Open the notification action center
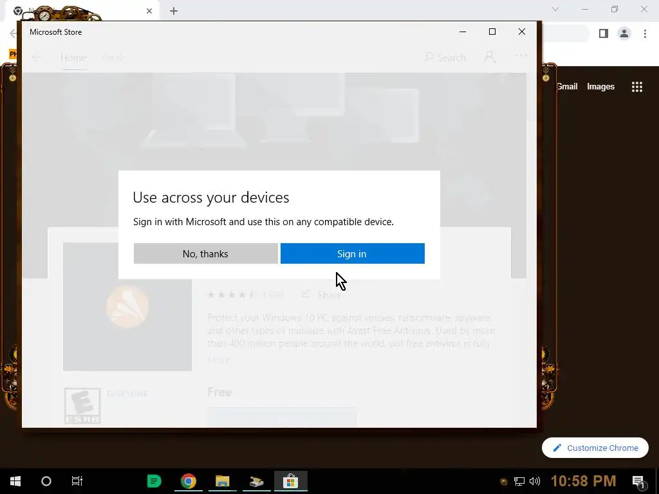The width and height of the screenshot is (659, 494). (638, 481)
